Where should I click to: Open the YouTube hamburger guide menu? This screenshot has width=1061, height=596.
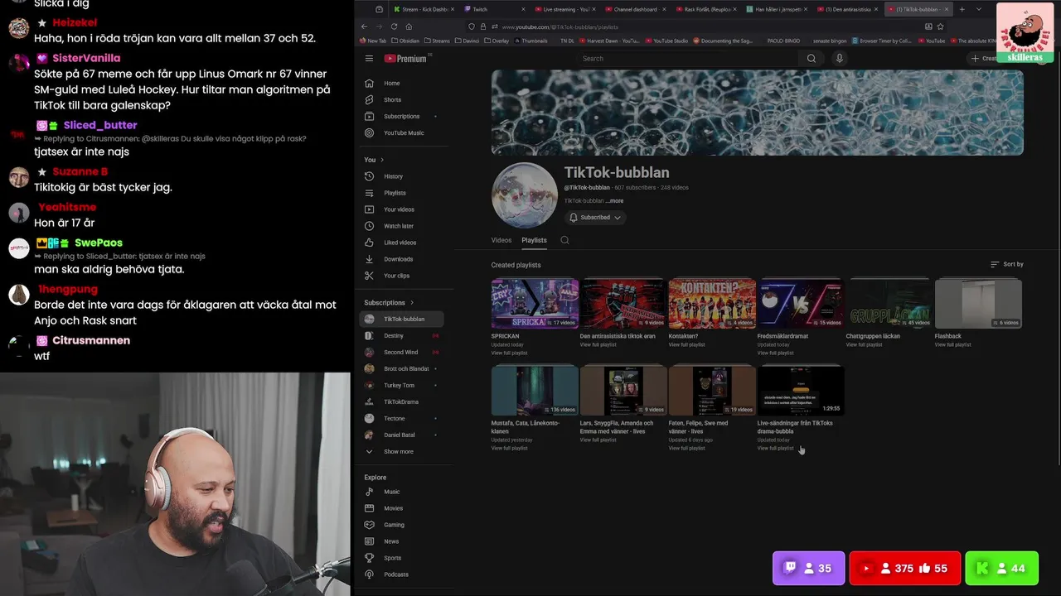pos(369,59)
